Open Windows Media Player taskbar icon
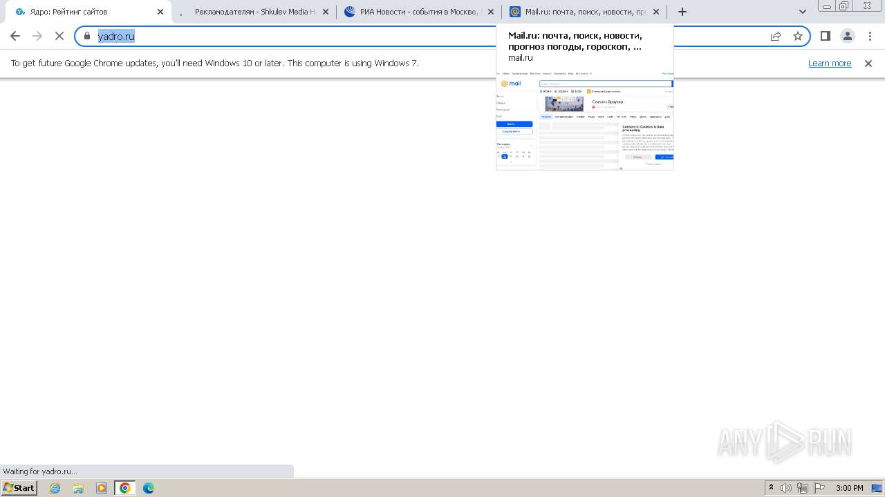The width and height of the screenshot is (885, 497). tap(102, 488)
